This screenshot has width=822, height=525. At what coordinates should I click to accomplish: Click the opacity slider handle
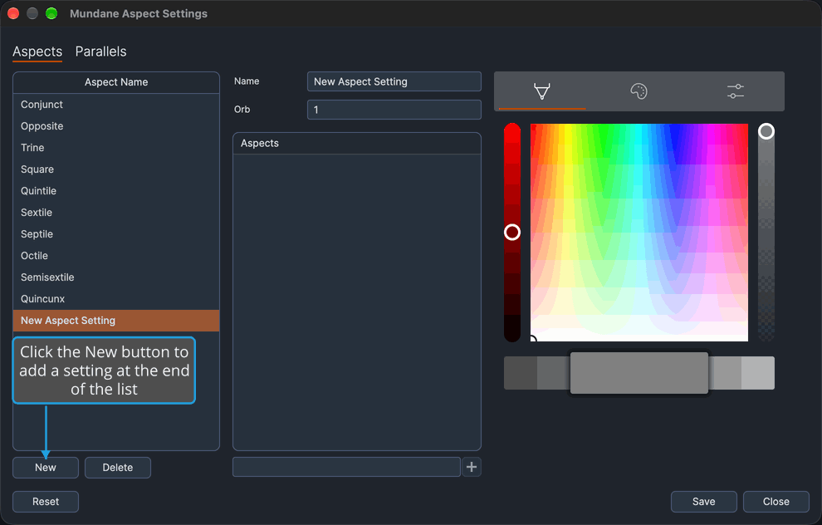[766, 131]
